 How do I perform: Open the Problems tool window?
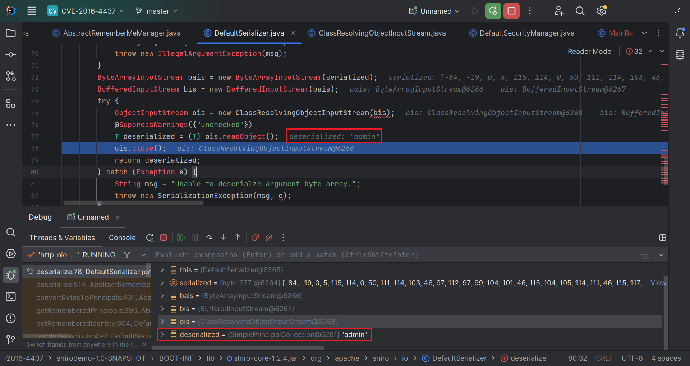(x=11, y=318)
